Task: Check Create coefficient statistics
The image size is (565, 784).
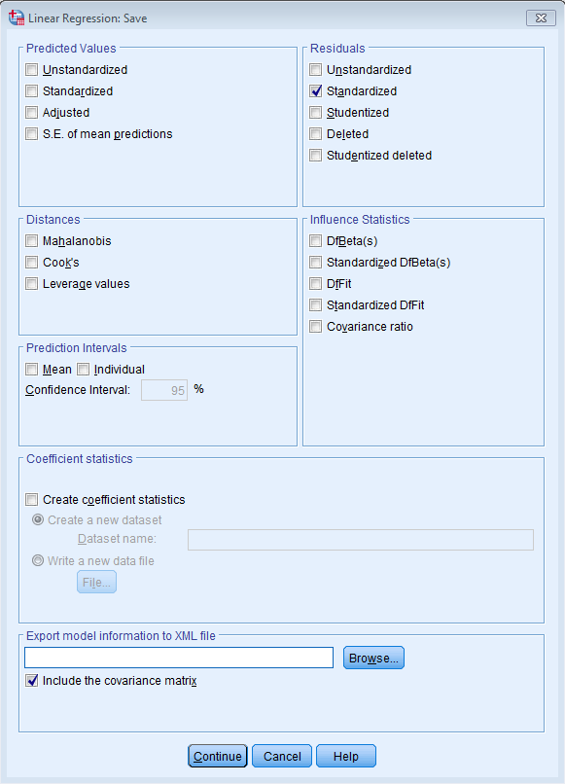Action: pos(30,499)
